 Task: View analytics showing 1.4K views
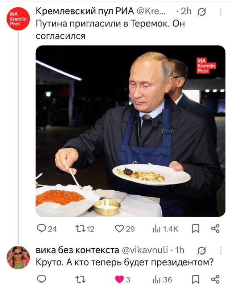(x=160, y=228)
